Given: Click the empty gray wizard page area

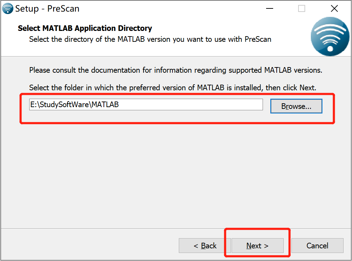Looking at the screenshot, I should (176, 175).
